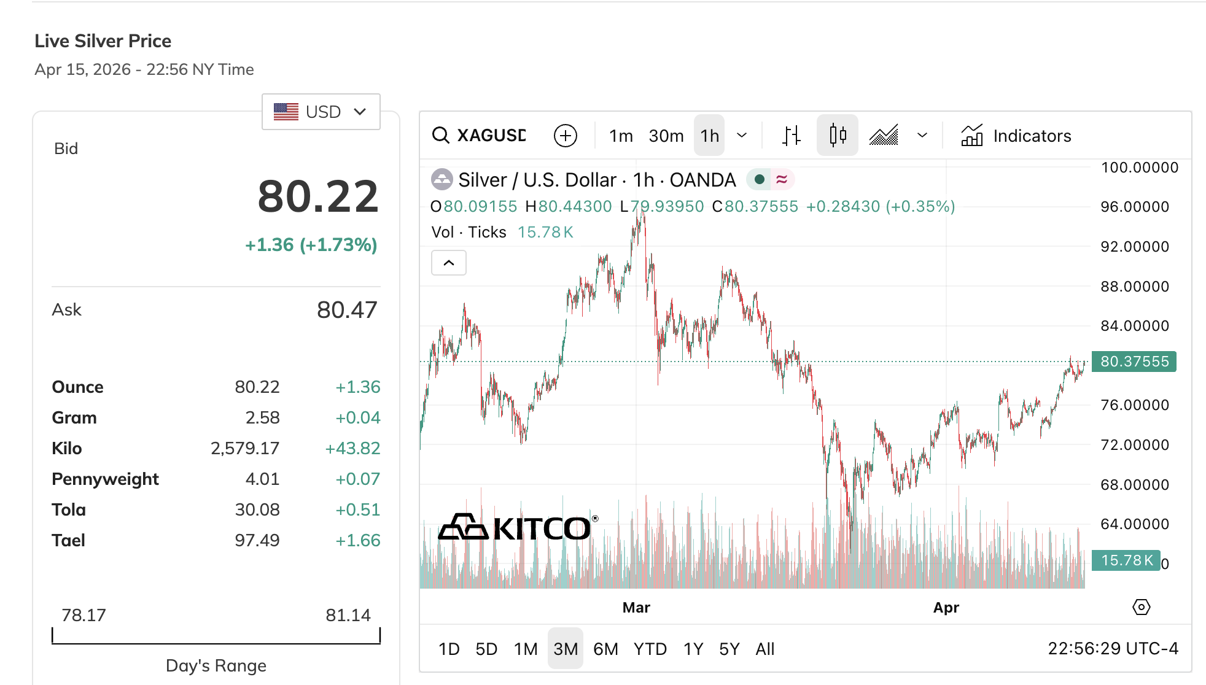Open the USD currency dropdown
This screenshot has width=1206, height=685.
click(x=321, y=112)
